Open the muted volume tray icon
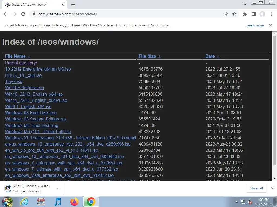Viewport: 277px width, 207px height. click(x=250, y=202)
